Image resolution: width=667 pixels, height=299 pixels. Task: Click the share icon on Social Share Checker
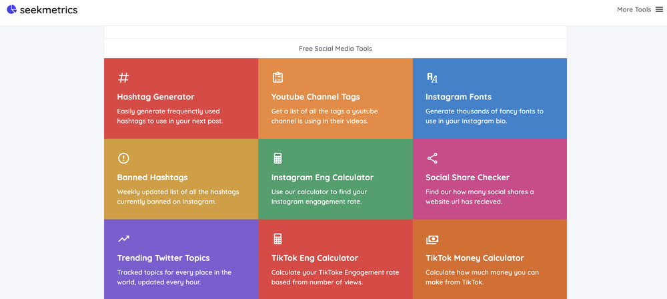click(x=432, y=158)
